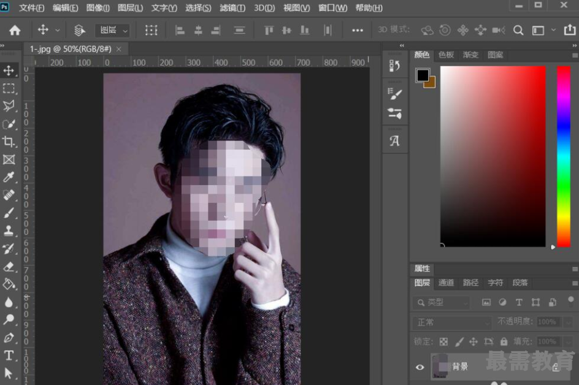Open the 填充 fill value dropdown

tap(569, 342)
